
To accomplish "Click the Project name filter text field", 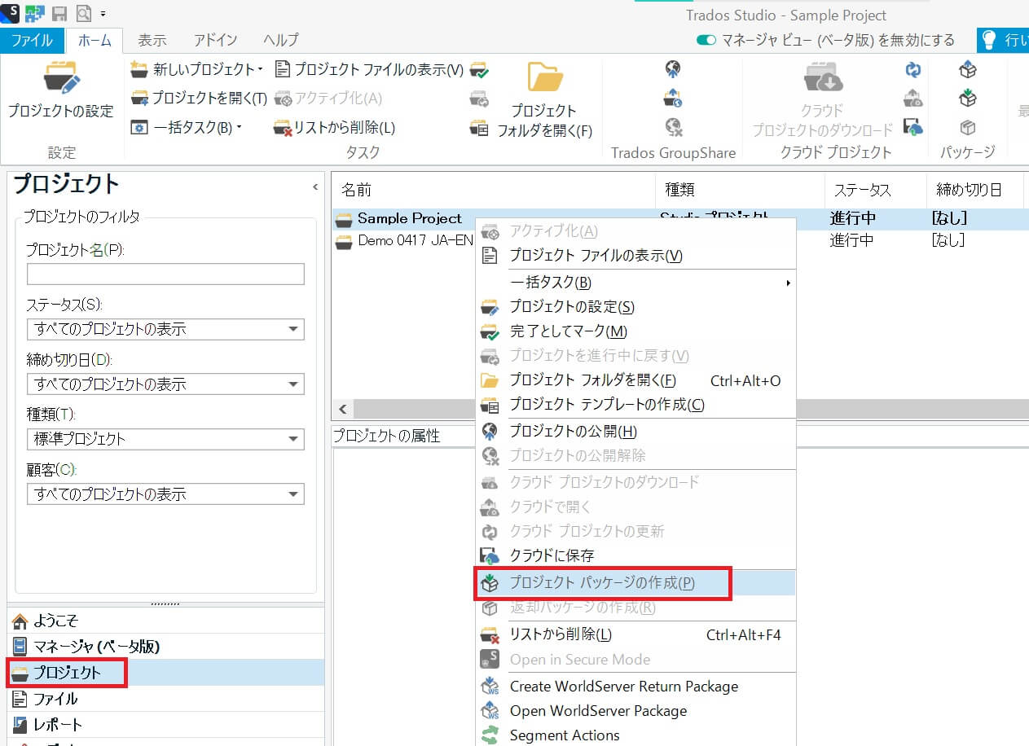I will [165, 274].
